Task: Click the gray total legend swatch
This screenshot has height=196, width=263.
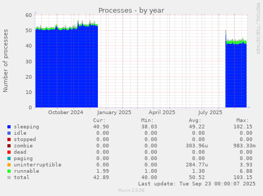Action: pyautogui.click(x=9, y=178)
